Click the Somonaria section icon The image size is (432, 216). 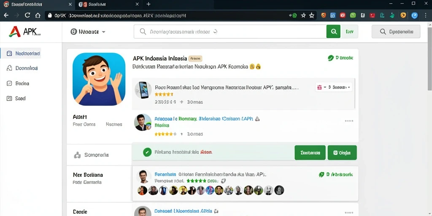click(78, 155)
